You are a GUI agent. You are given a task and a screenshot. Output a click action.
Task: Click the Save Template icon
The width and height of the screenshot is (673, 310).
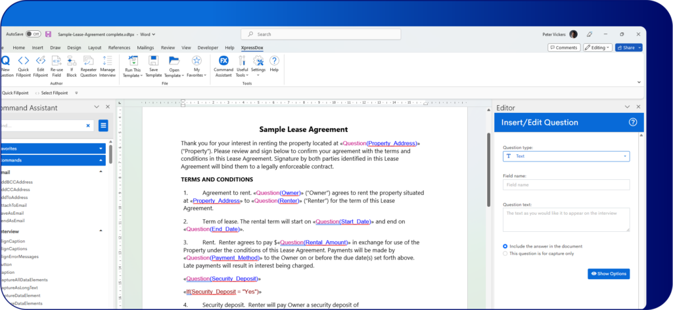point(153,60)
